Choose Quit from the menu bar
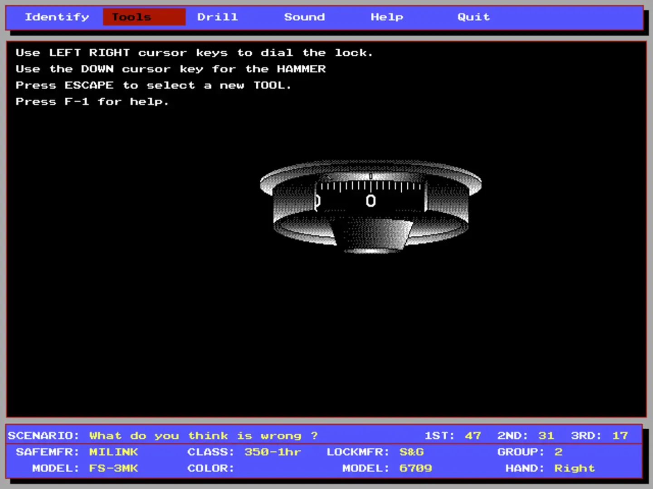The image size is (653, 489). tap(473, 17)
